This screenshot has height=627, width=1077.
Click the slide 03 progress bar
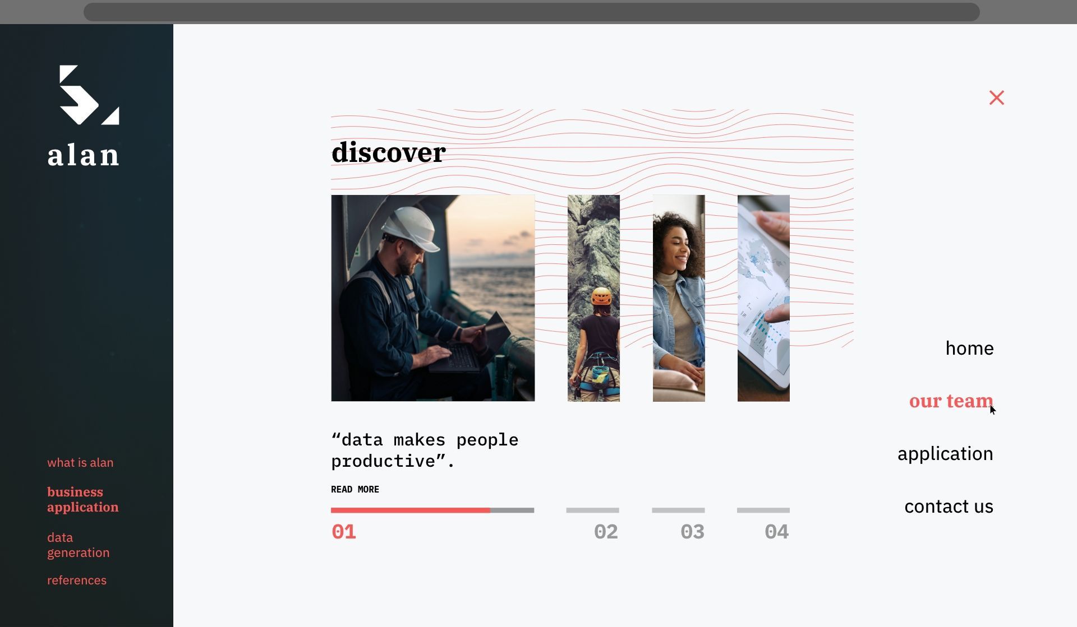[678, 510]
